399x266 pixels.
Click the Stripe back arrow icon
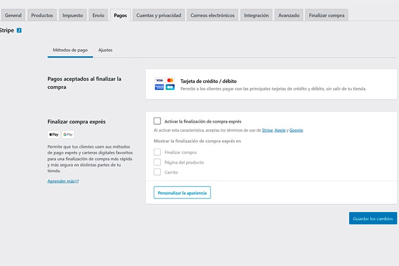[19, 31]
